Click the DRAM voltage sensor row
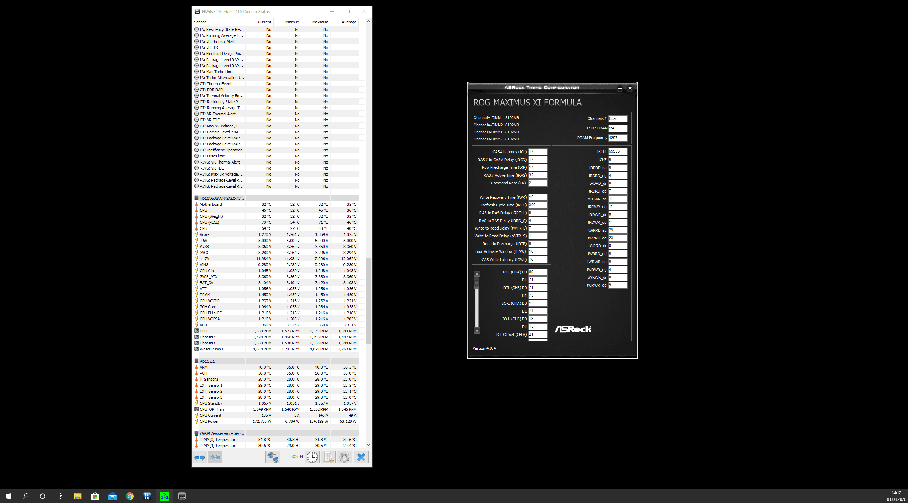Viewport: 908px width, 503px height. (x=275, y=295)
